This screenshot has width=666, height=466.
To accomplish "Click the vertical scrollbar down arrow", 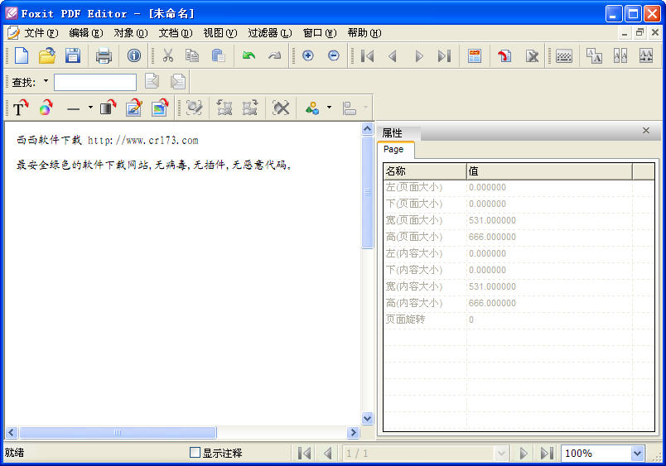I will (x=368, y=419).
